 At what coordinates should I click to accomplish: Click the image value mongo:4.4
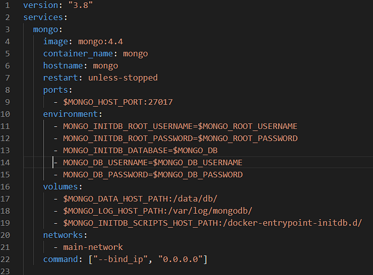point(100,42)
